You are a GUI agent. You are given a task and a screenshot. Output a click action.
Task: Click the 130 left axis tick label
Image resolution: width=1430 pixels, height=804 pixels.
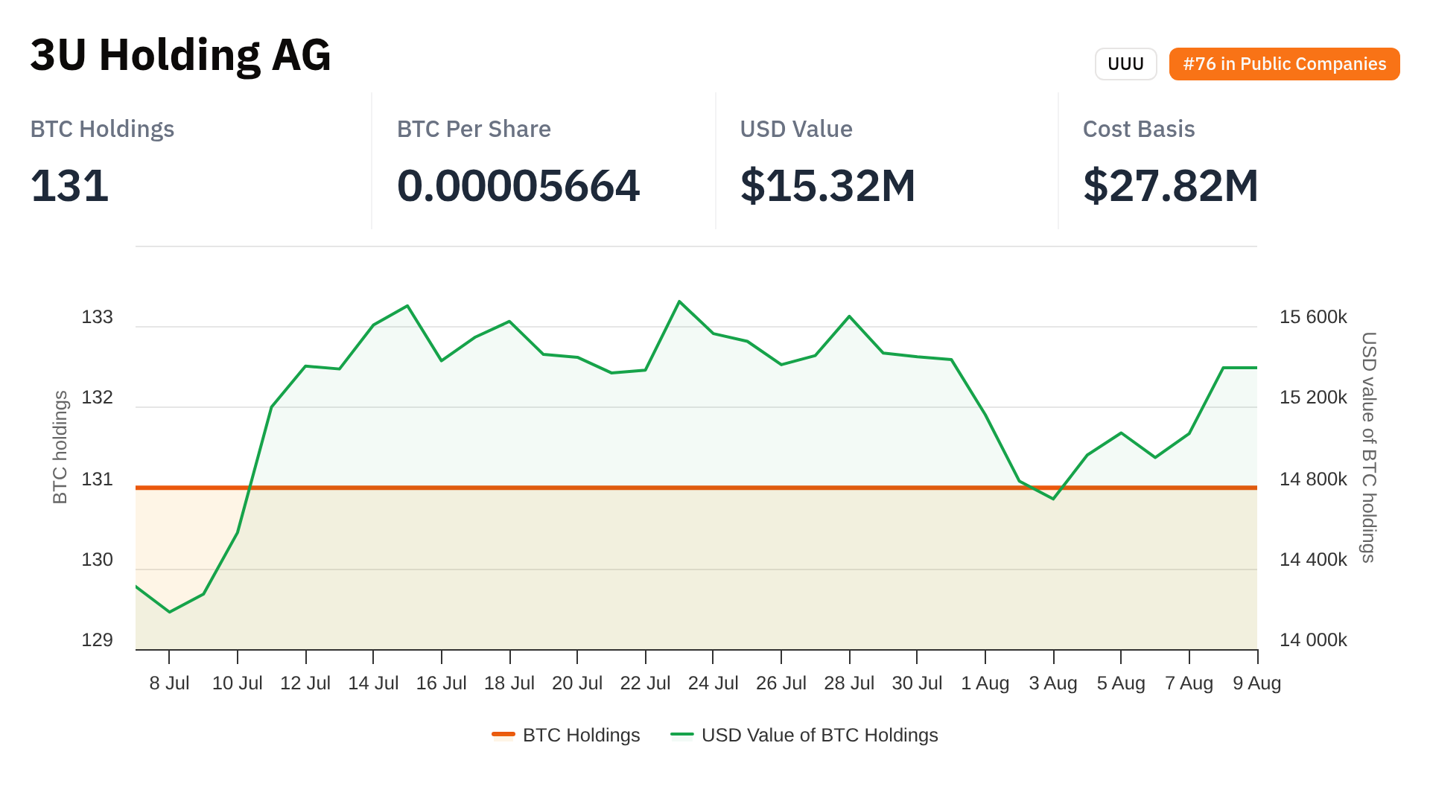97,560
